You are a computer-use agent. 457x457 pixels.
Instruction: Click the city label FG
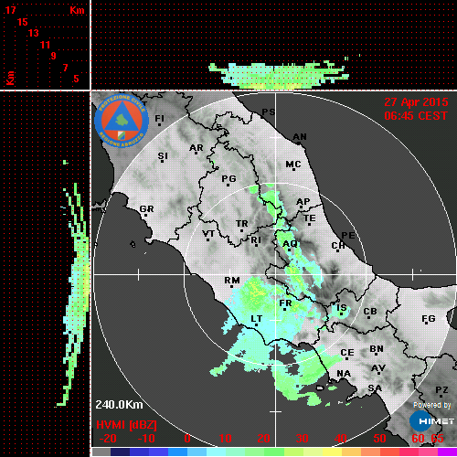(429, 319)
